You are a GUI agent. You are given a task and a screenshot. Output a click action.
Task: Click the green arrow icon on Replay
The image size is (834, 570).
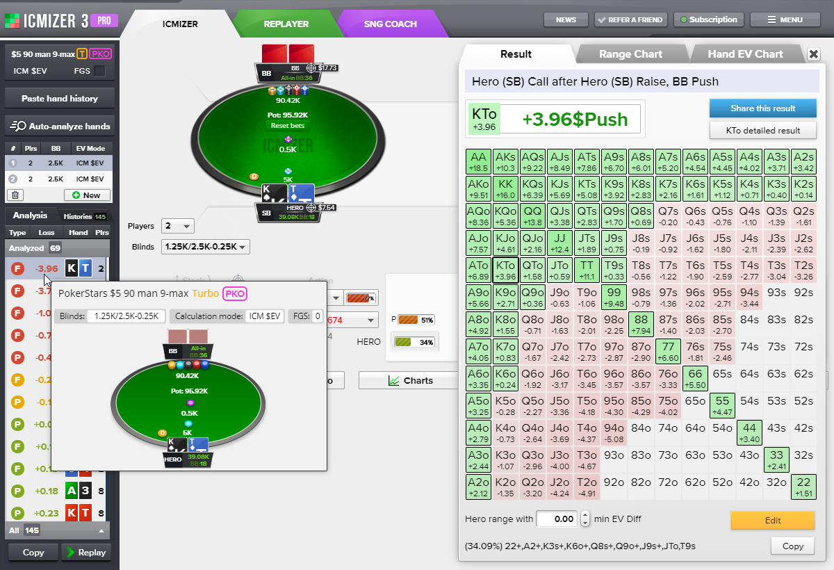[x=69, y=553]
